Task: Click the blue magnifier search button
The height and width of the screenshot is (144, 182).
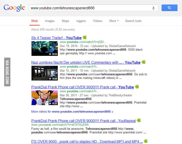Action: click(169, 8)
